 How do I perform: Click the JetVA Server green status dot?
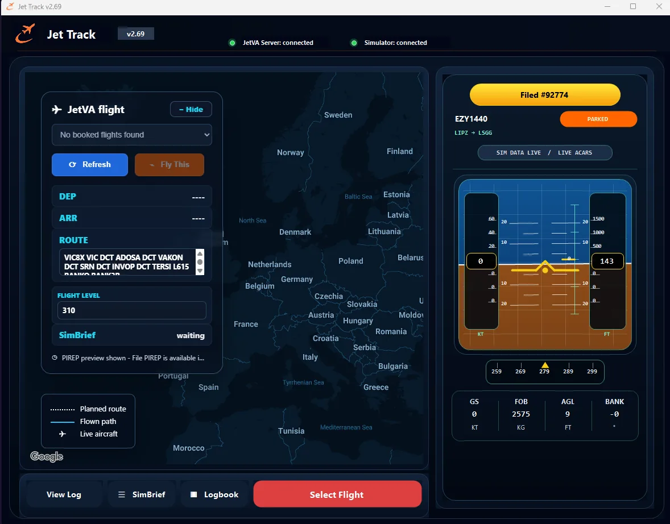click(x=233, y=43)
